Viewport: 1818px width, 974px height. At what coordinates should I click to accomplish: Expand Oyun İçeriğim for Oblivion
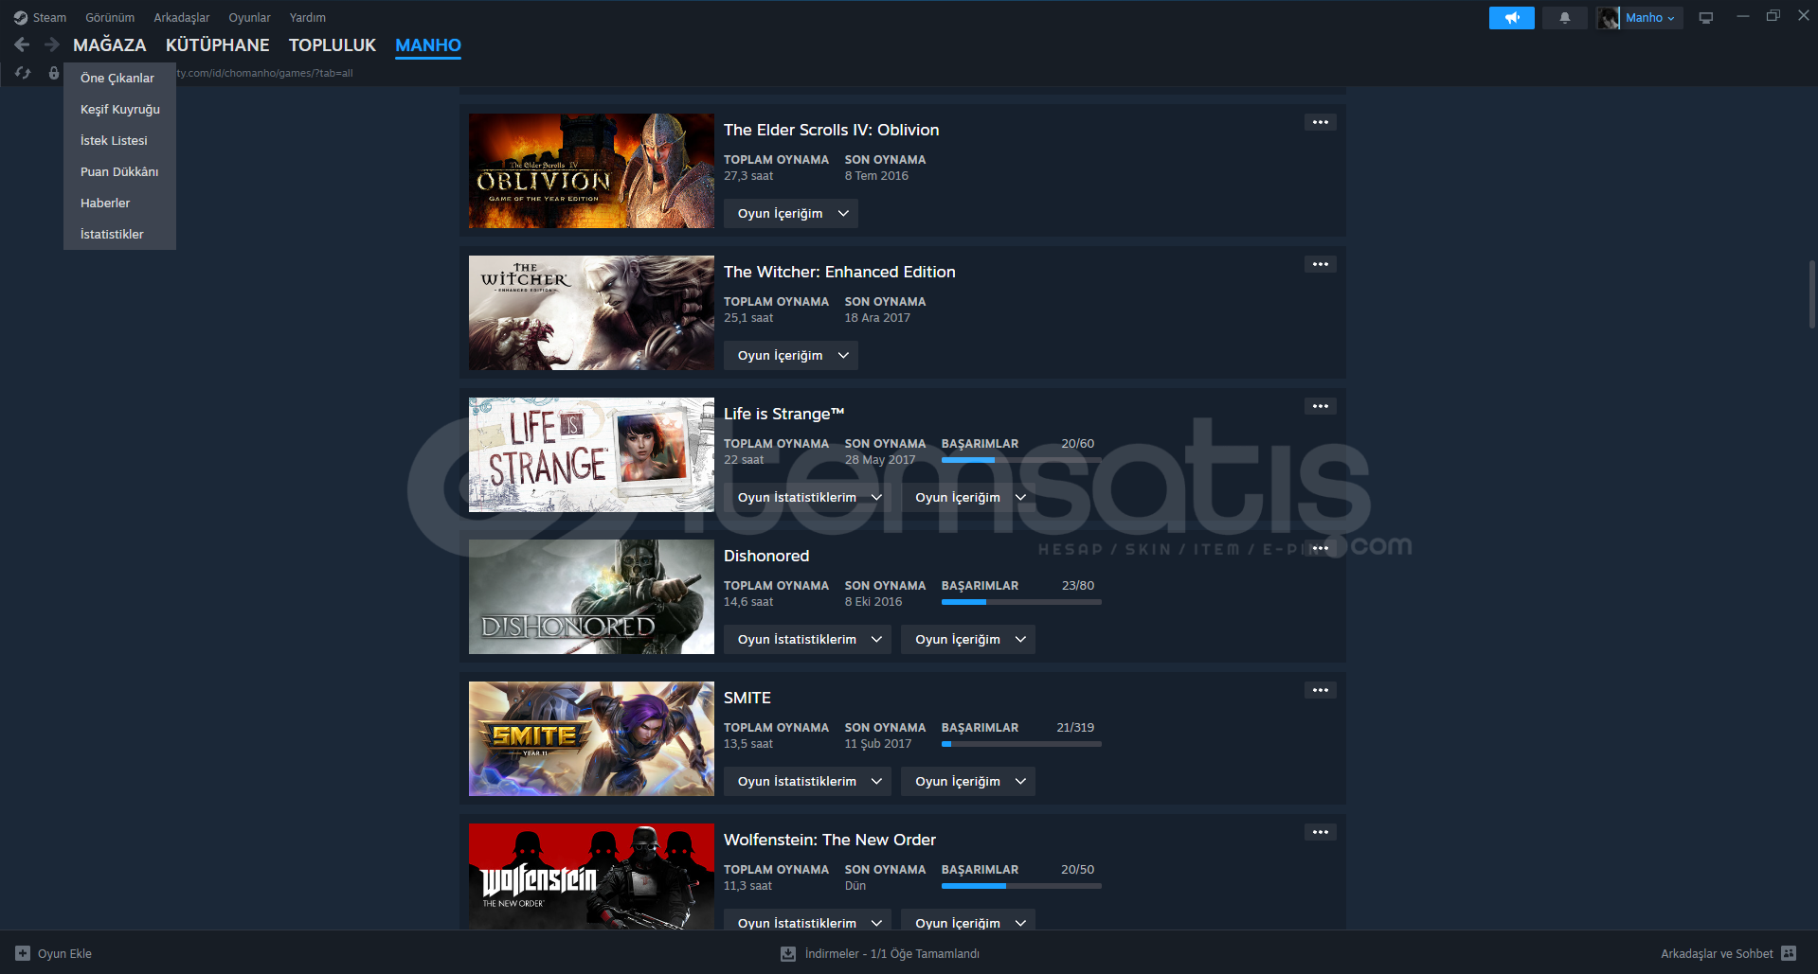pos(791,213)
